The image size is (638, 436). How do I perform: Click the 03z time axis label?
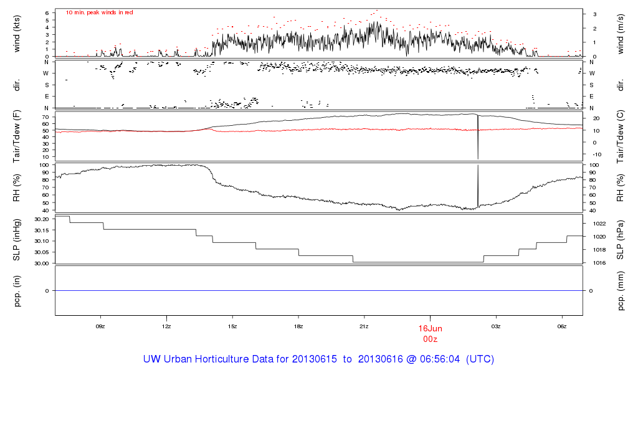pos(496,326)
